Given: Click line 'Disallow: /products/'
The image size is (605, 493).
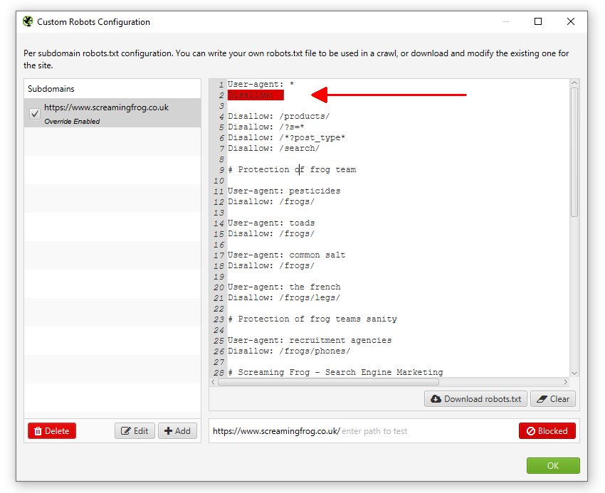Looking at the screenshot, I should pyautogui.click(x=278, y=116).
